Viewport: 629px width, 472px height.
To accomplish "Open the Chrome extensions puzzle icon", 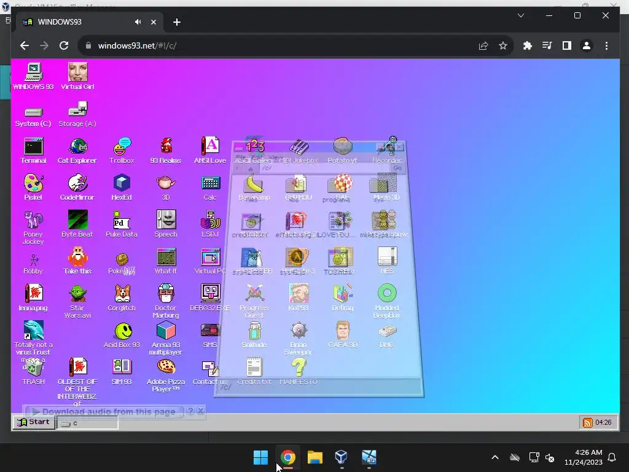I will [528, 45].
